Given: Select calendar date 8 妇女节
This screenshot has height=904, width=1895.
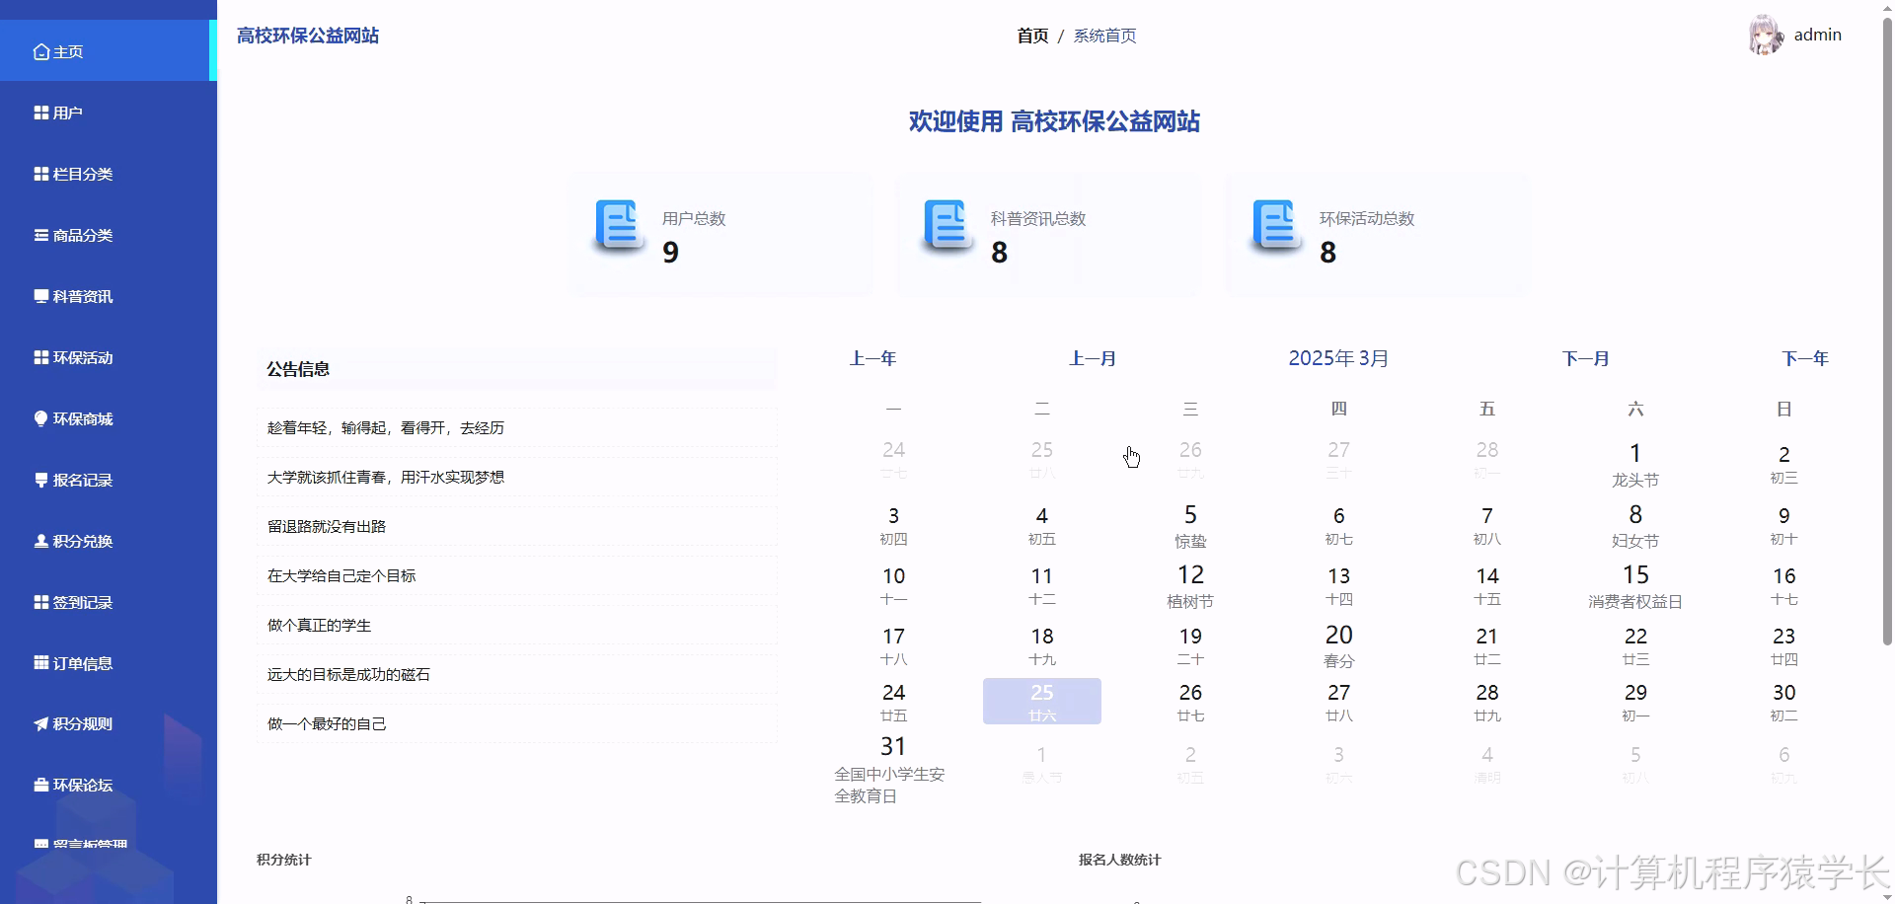Looking at the screenshot, I should point(1635,526).
